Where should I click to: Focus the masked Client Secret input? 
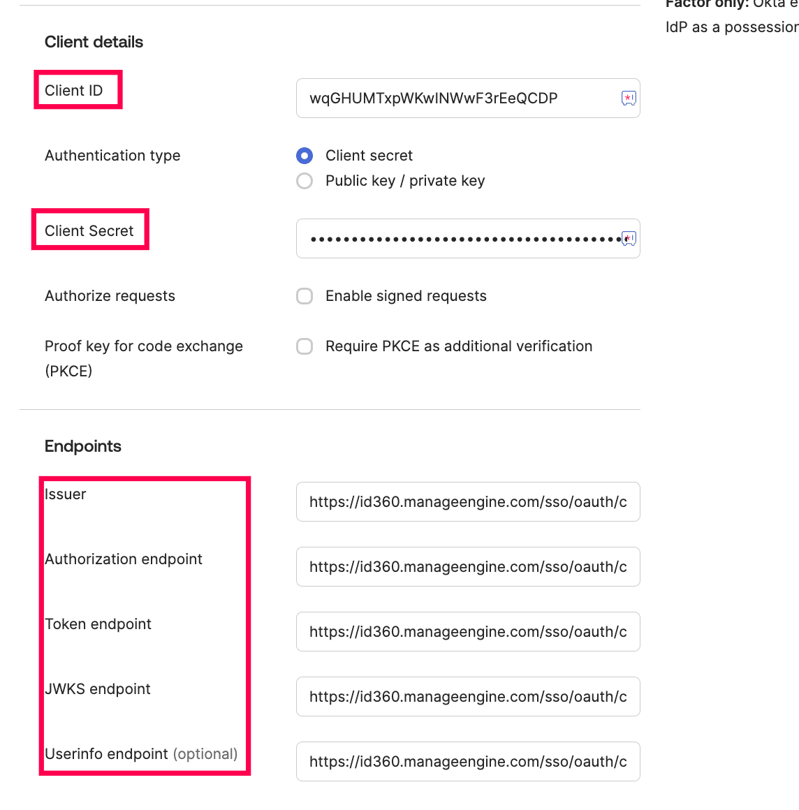454,239
